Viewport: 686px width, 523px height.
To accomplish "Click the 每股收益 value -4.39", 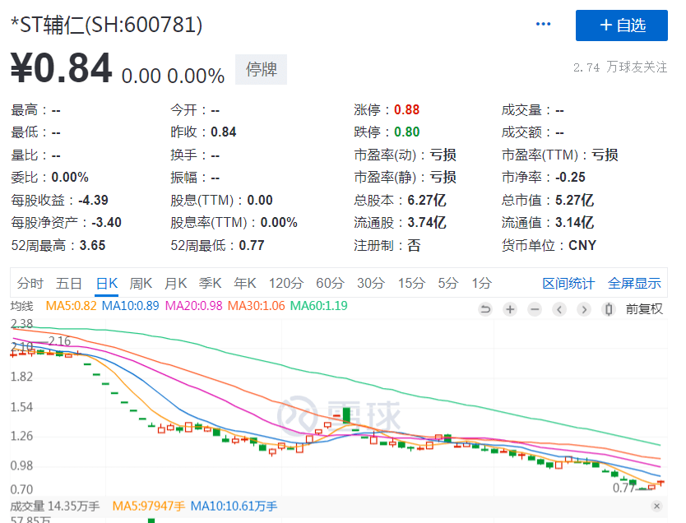I will [x=93, y=201].
